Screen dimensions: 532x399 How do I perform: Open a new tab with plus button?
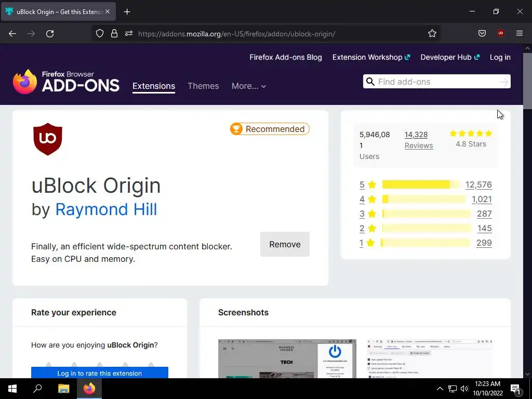click(127, 12)
